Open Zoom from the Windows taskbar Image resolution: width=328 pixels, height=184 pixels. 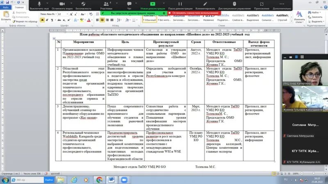click(x=124, y=180)
